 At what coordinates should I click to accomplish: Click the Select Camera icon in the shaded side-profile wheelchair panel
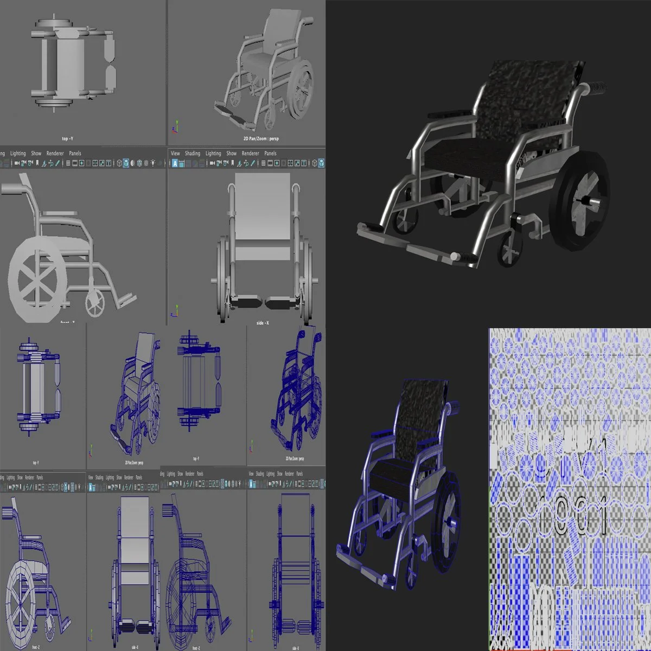(x=17, y=163)
